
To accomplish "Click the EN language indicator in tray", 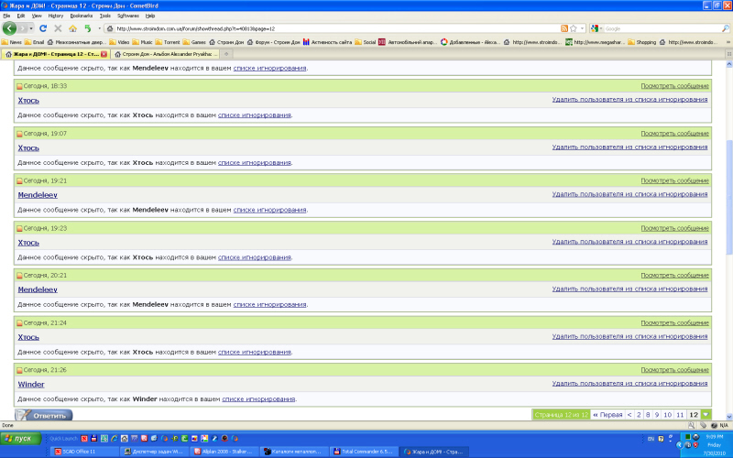I will coord(651,439).
